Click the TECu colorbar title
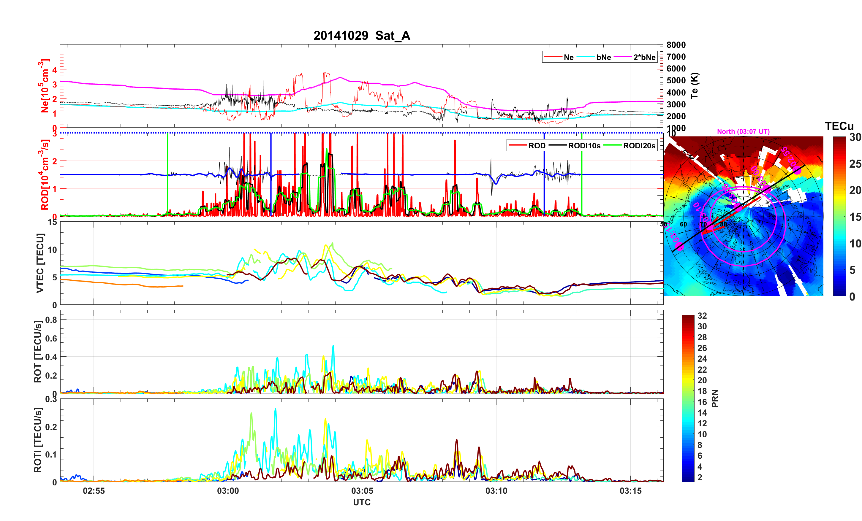This screenshot has height=521, width=862. point(839,126)
